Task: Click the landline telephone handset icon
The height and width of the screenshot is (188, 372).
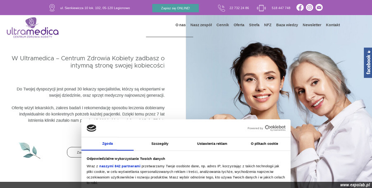Action: 222,8
